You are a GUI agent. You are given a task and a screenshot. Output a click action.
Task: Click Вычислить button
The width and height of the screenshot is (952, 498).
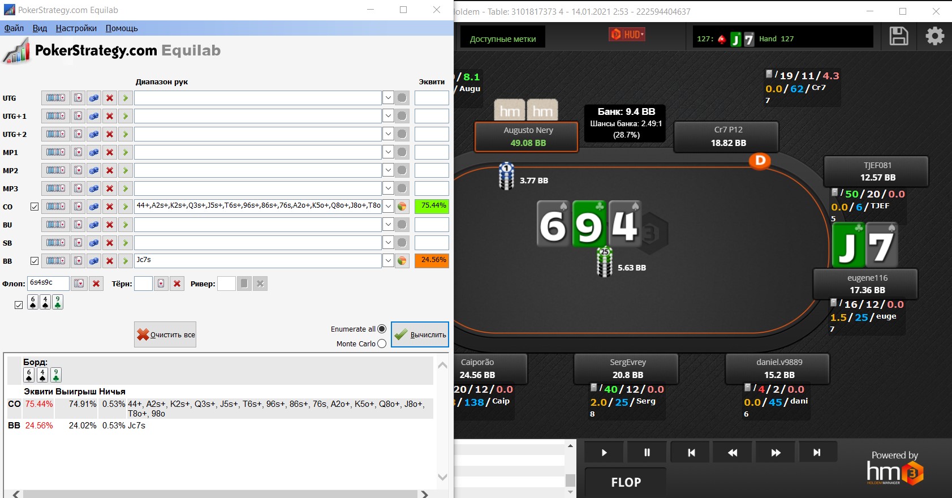click(x=420, y=334)
